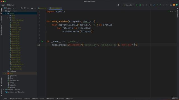This screenshot has width=179, height=100.
Task: Toggle the Structure side tab
Action: click(1, 92)
